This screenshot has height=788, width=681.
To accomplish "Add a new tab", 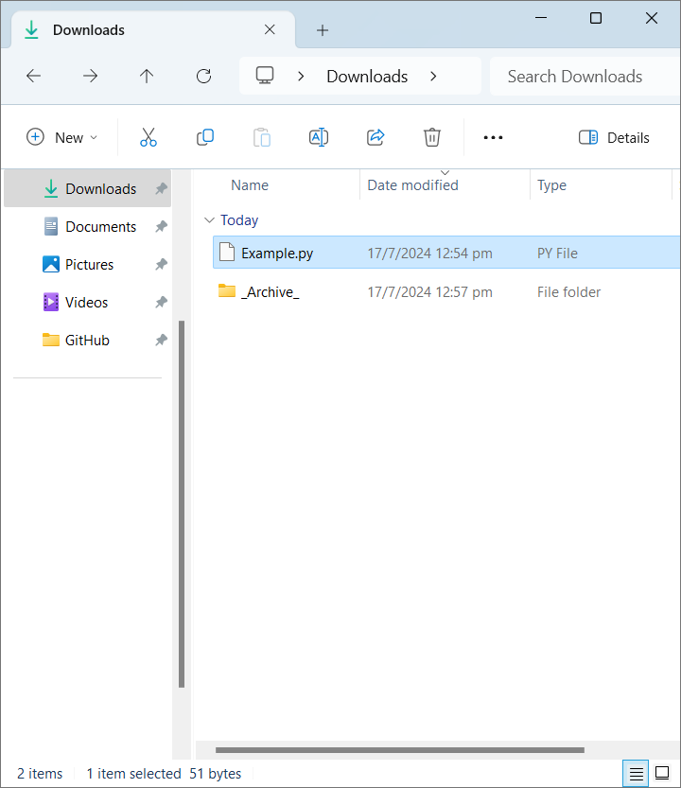I will (x=322, y=30).
